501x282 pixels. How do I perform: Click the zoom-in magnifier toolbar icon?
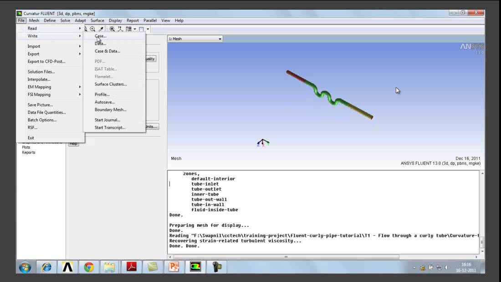(x=92, y=29)
